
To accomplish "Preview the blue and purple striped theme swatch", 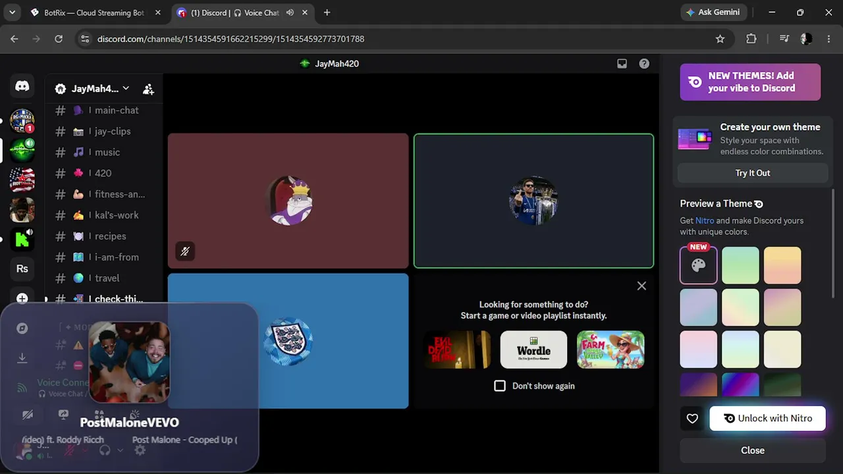I will [740, 385].
